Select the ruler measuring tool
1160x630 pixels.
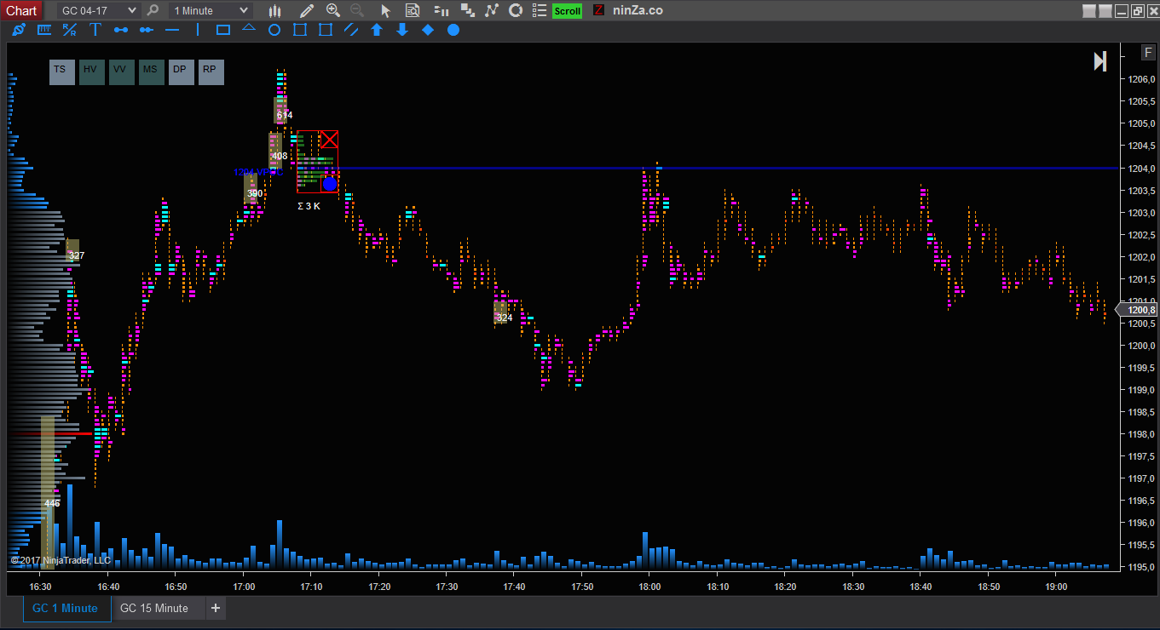click(44, 30)
